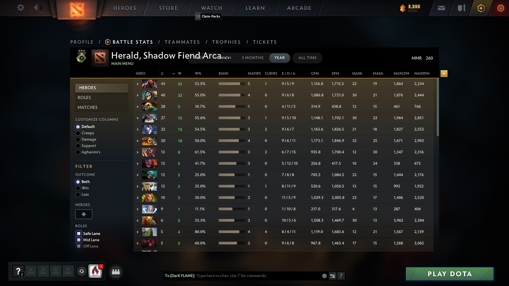Click the sort arrow next to G column
Image resolution: width=509 pixels, height=286 pixels.
[173, 74]
